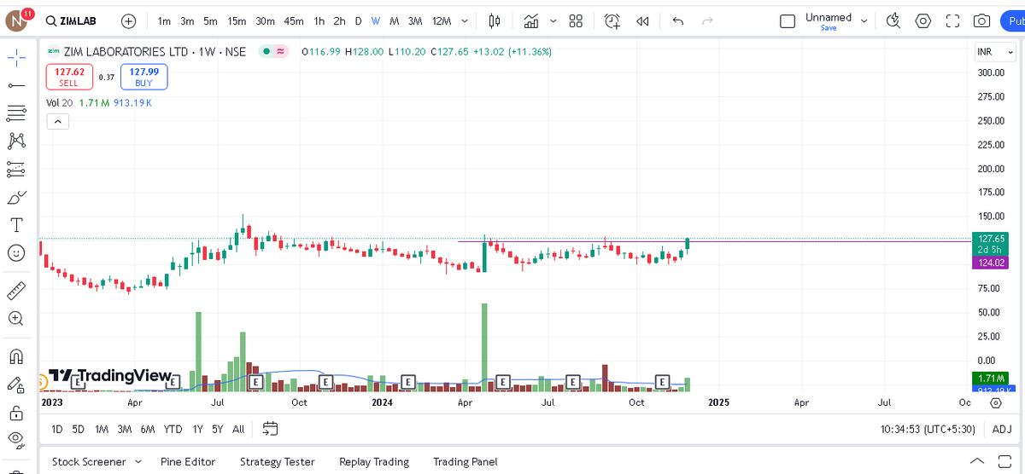Image resolution: width=1025 pixels, height=474 pixels.
Task: Click the red 127.62 SELL button
Action: coord(67,78)
